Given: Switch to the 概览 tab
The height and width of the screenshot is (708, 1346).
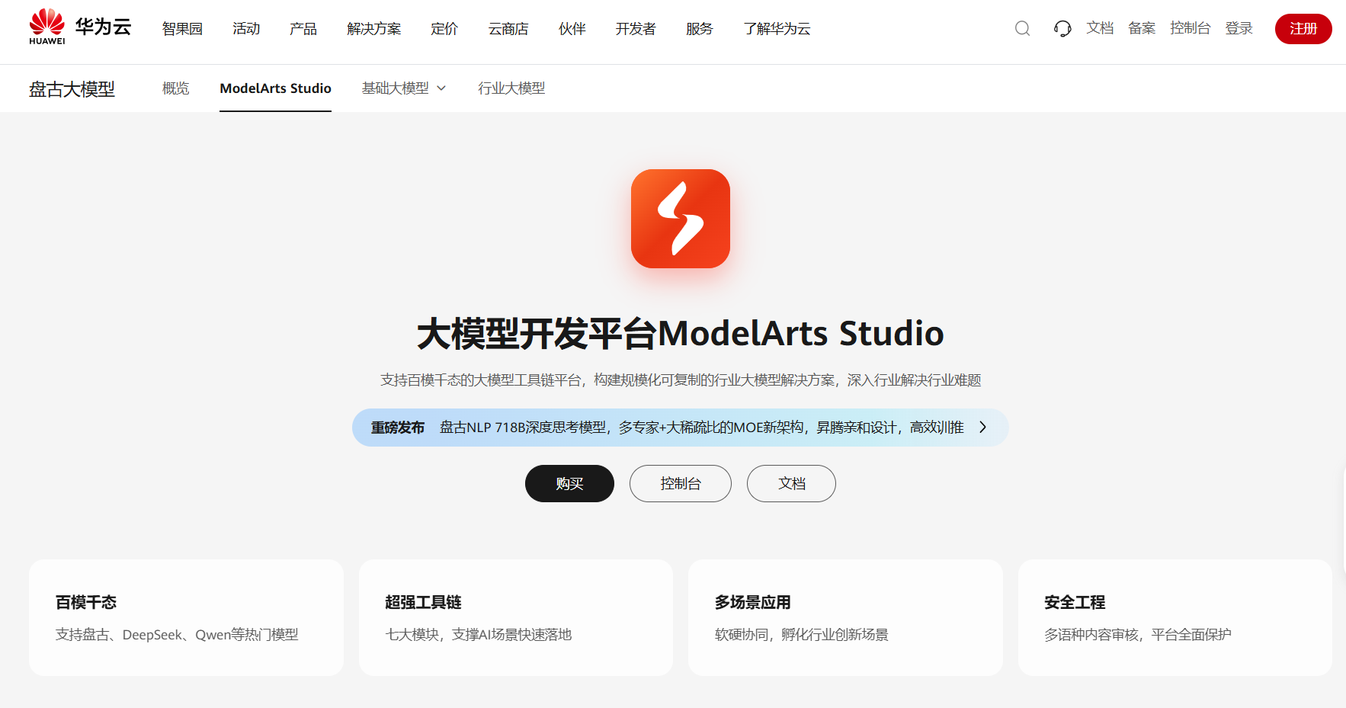Looking at the screenshot, I should pyautogui.click(x=175, y=88).
